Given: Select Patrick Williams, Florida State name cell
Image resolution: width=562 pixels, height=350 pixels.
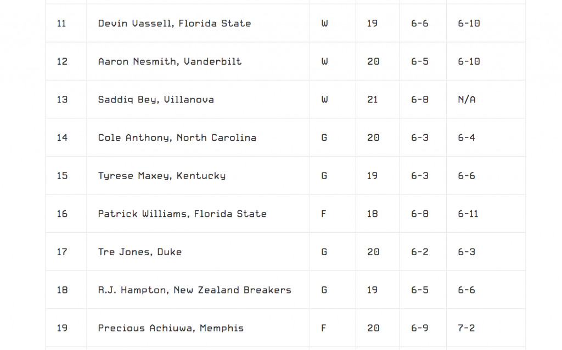Looking at the screenshot, I should (198, 214).
